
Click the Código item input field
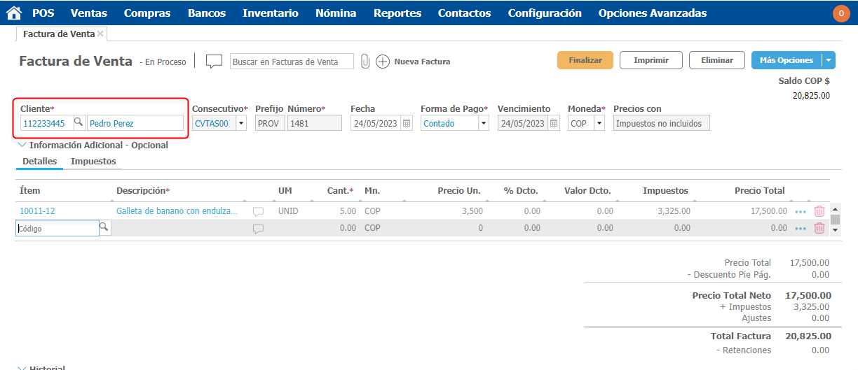pos(57,228)
